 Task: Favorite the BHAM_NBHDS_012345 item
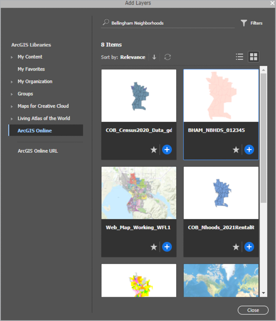(236, 150)
